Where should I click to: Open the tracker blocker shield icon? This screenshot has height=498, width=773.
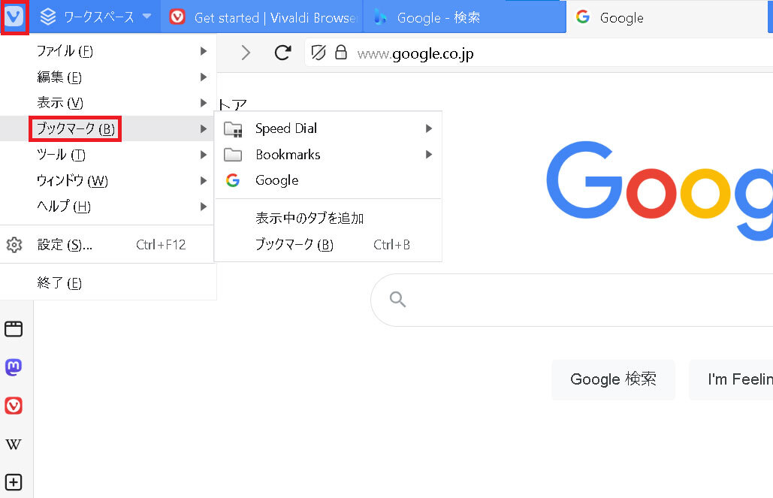coord(319,53)
